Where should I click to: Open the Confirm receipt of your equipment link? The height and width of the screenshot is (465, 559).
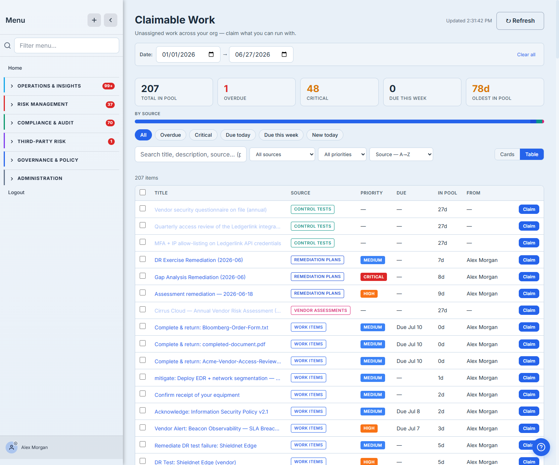197,395
